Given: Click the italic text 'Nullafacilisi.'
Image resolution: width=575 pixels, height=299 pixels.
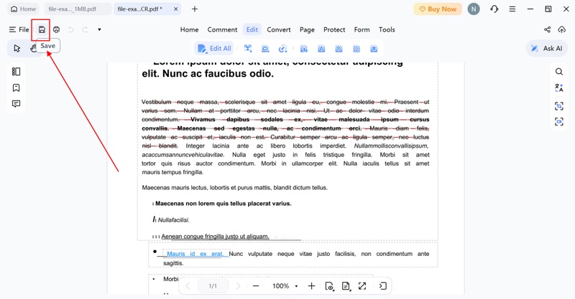Looking at the screenshot, I should (174, 220).
